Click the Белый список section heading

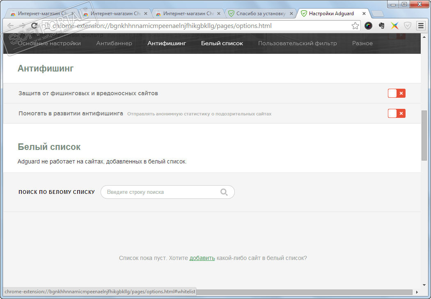pos(49,147)
